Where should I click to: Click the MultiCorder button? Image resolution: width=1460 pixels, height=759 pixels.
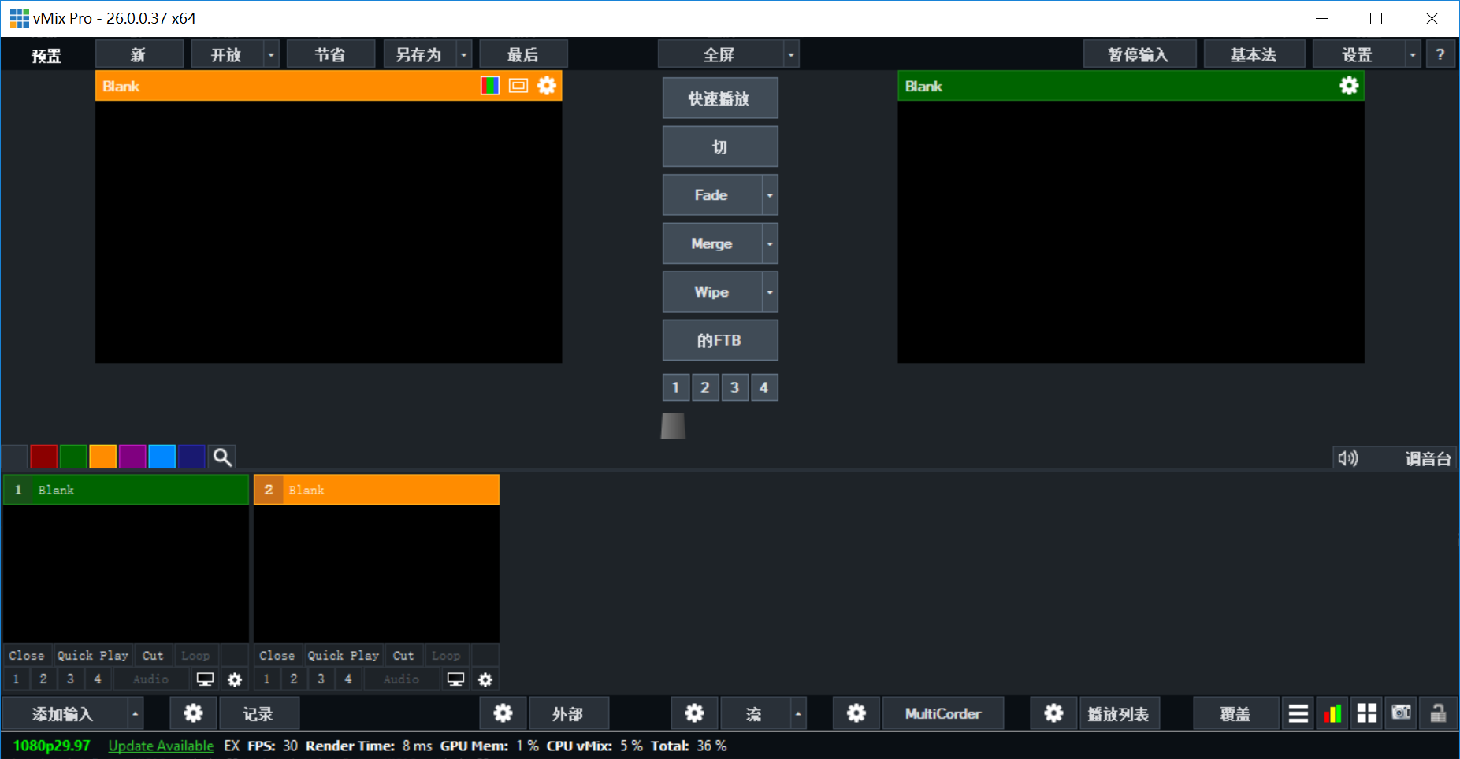(x=943, y=714)
